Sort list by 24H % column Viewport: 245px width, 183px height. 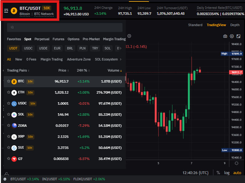click(83, 71)
